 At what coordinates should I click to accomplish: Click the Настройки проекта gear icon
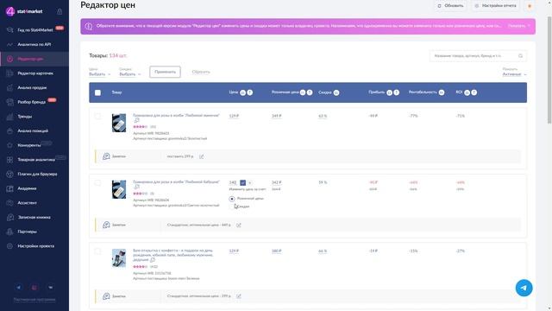[9, 246]
